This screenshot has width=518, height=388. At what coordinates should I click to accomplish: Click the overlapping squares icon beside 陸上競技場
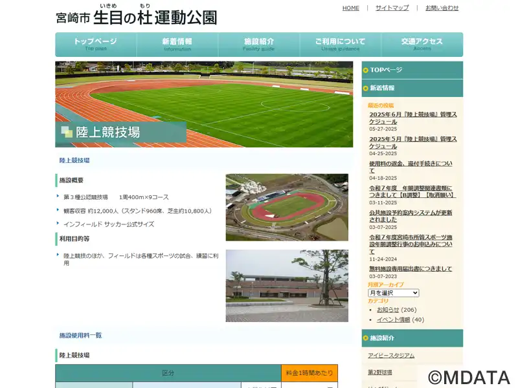coord(67,132)
